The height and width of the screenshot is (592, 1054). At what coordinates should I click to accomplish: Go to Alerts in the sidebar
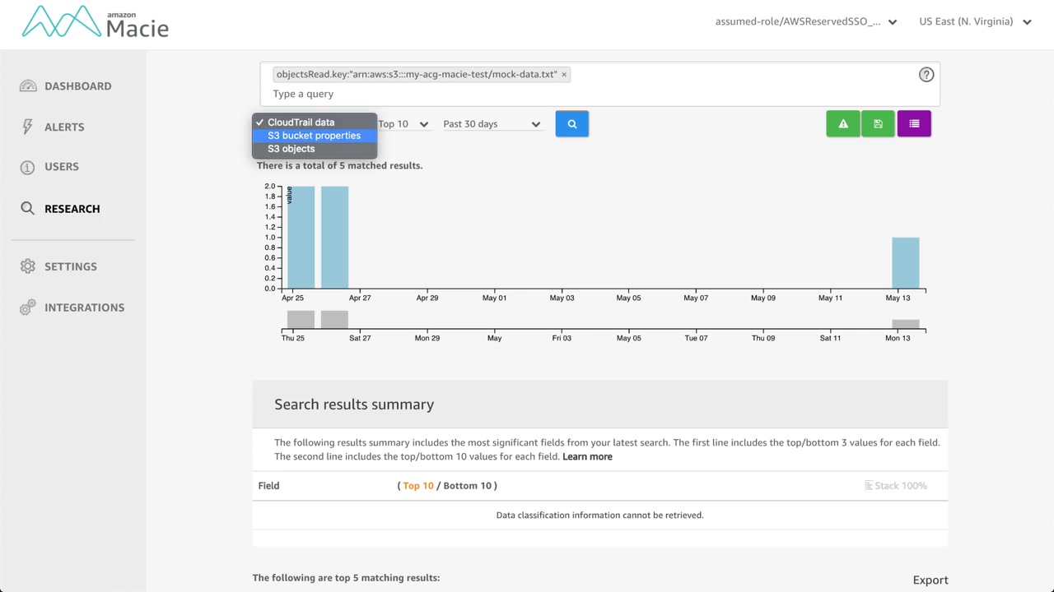64,127
